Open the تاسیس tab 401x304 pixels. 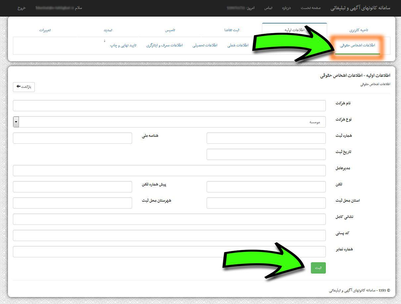click(x=170, y=30)
